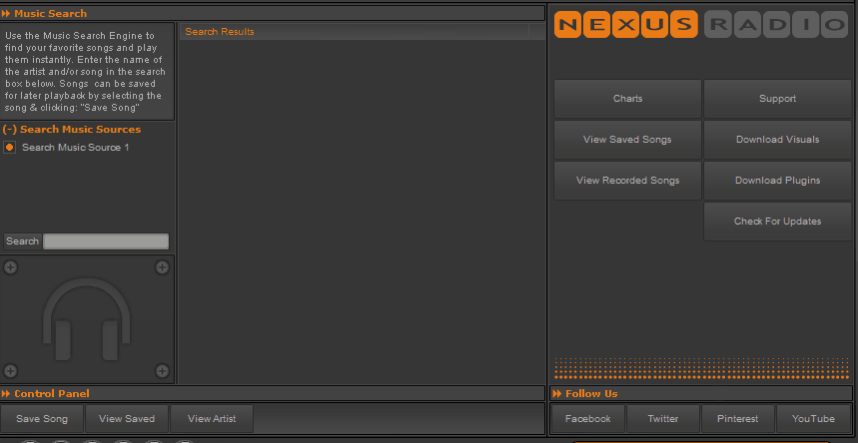Open View Recorded Songs
Screen dimensions: 858x443
627,181
